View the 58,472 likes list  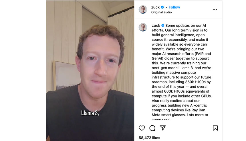click(149, 138)
